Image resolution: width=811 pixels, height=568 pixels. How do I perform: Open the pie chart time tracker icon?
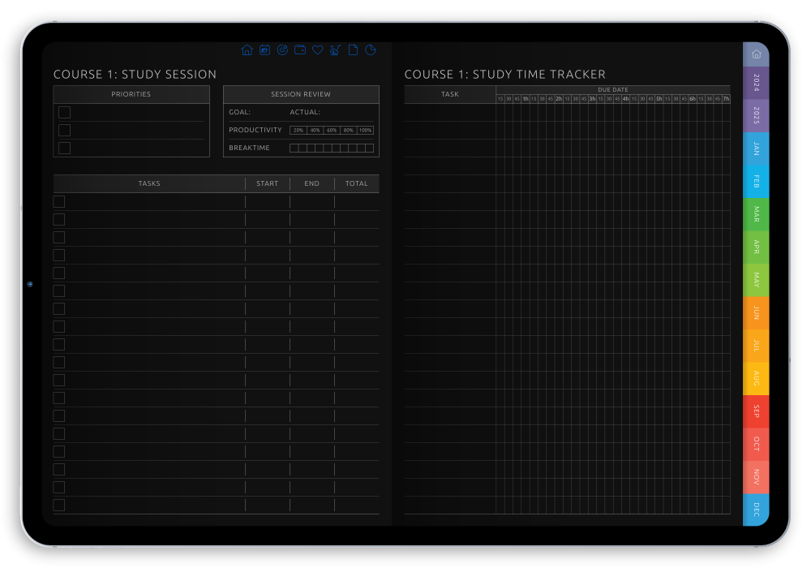pyautogui.click(x=370, y=49)
